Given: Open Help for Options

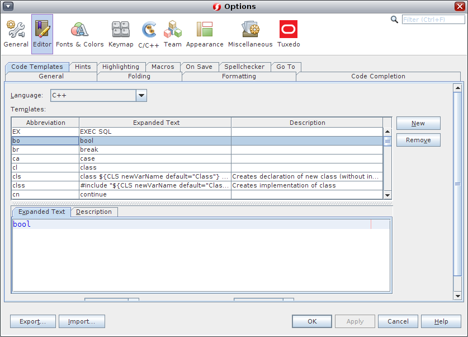Looking at the screenshot, I should 441,321.
